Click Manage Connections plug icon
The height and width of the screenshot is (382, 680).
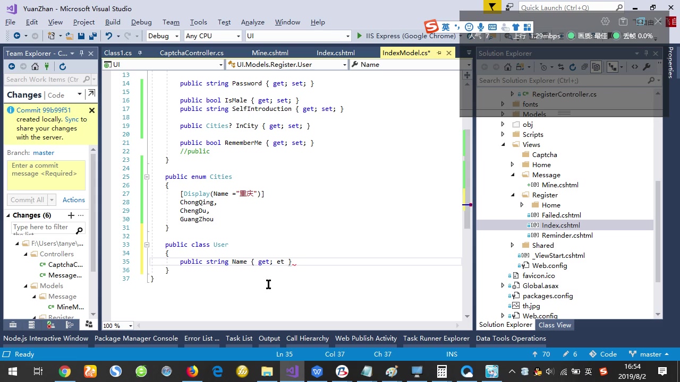coord(47,66)
